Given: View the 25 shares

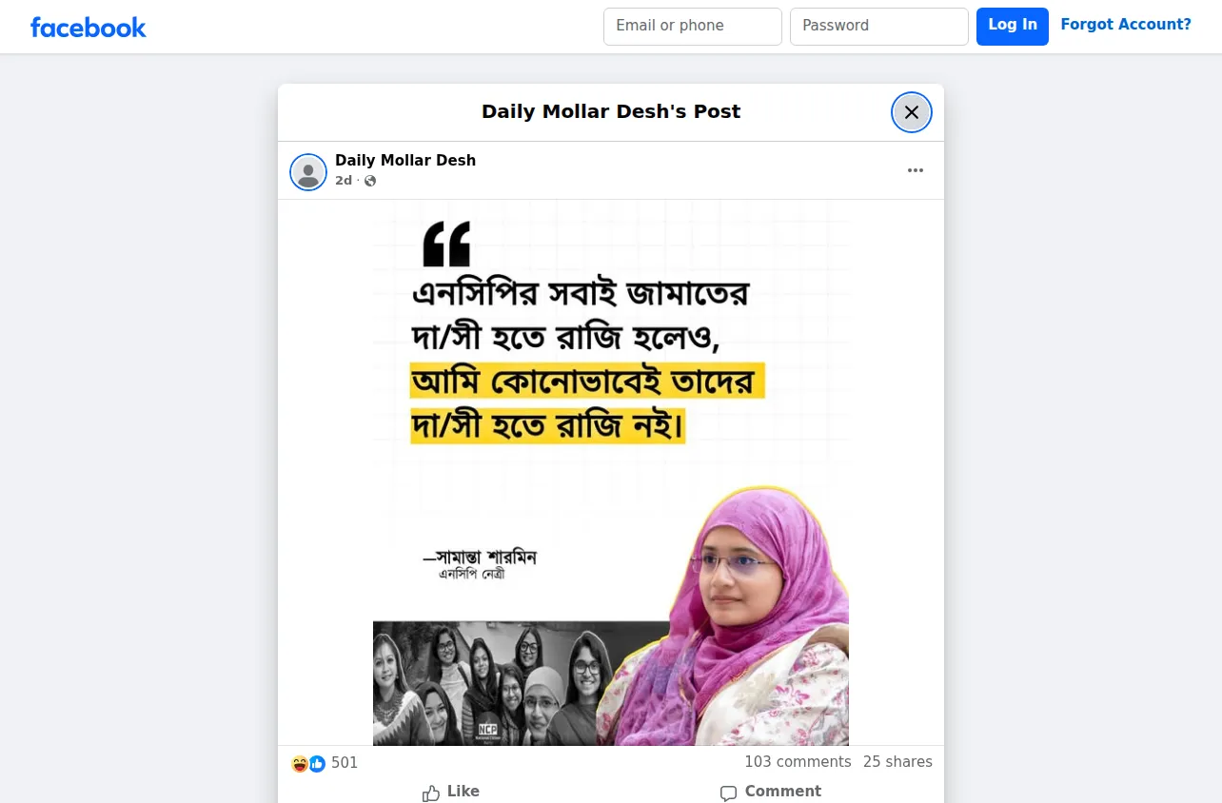Looking at the screenshot, I should coord(897,762).
